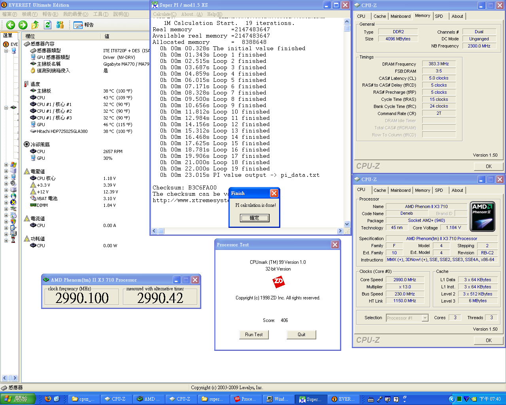The image size is (506, 405).
Task: Click the red ZD logo in Processor Test
Action: tap(278, 282)
